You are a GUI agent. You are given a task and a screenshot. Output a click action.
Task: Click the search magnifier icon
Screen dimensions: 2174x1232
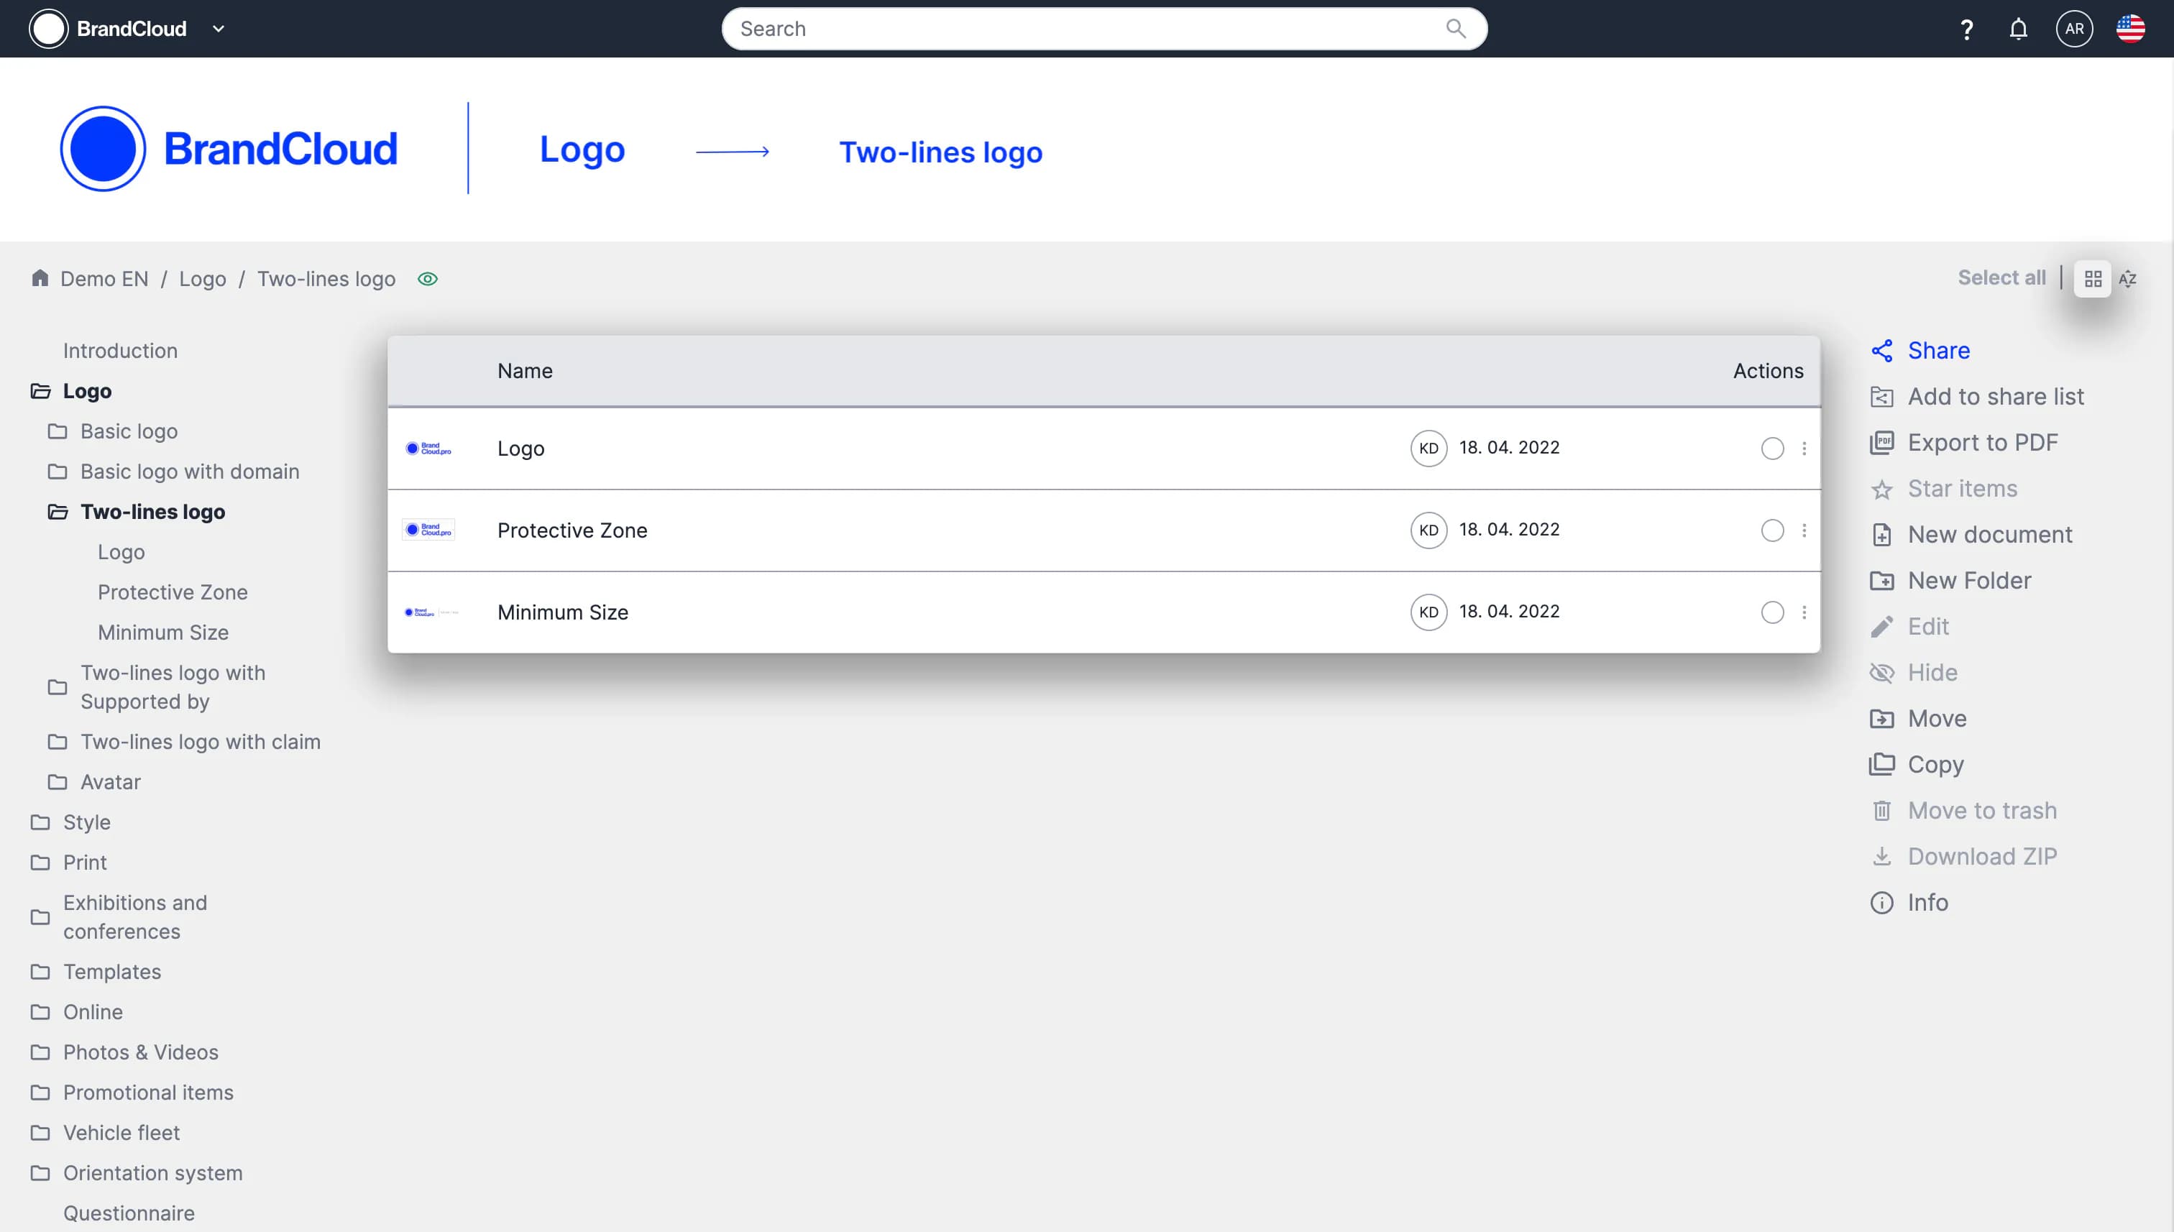coord(1456,29)
